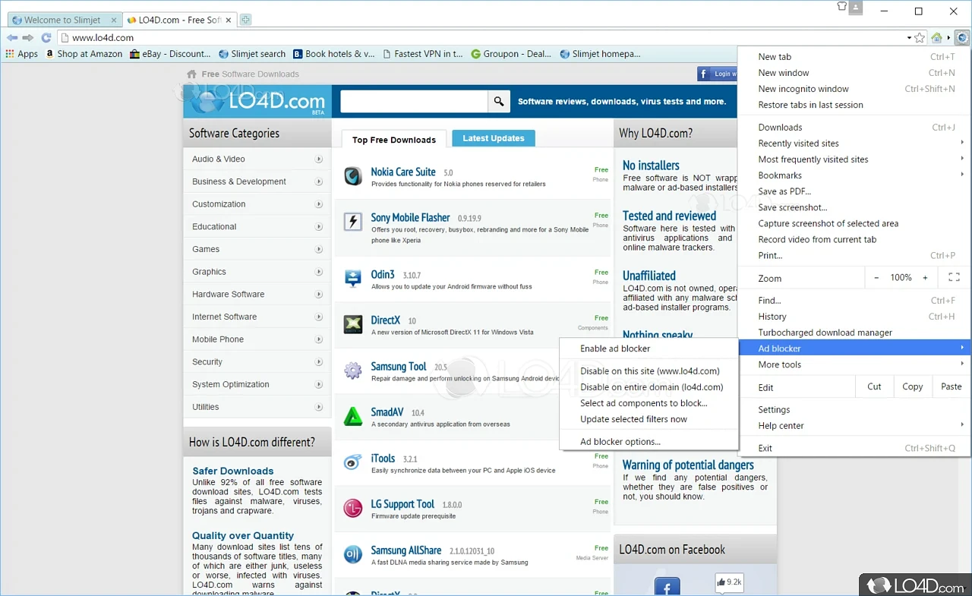The height and width of the screenshot is (596, 972).
Task: Switch to Latest Updates tab
Action: point(494,138)
